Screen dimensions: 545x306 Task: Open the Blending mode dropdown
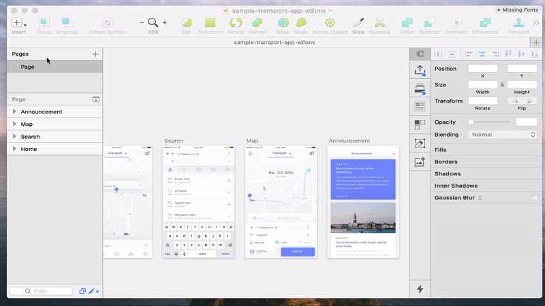(x=503, y=135)
